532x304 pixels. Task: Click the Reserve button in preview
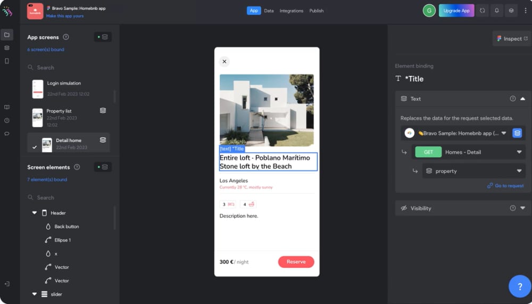coord(296,261)
